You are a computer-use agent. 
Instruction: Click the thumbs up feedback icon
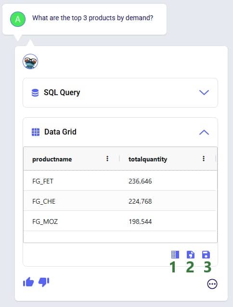pyautogui.click(x=28, y=282)
